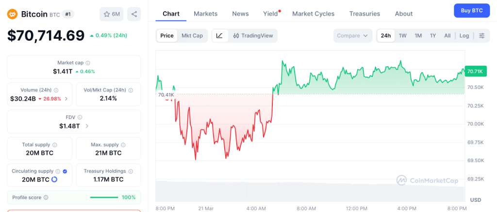Toggle chart to Mkt Cap view
This screenshot has height=212, width=497.
click(192, 36)
